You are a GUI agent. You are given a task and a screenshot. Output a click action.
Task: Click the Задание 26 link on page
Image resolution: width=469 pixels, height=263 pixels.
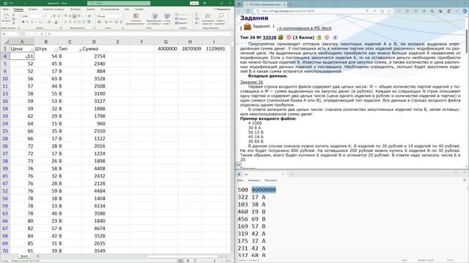(x=251, y=82)
